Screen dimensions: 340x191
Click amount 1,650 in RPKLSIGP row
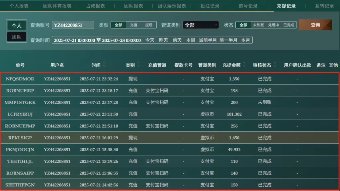point(234,138)
